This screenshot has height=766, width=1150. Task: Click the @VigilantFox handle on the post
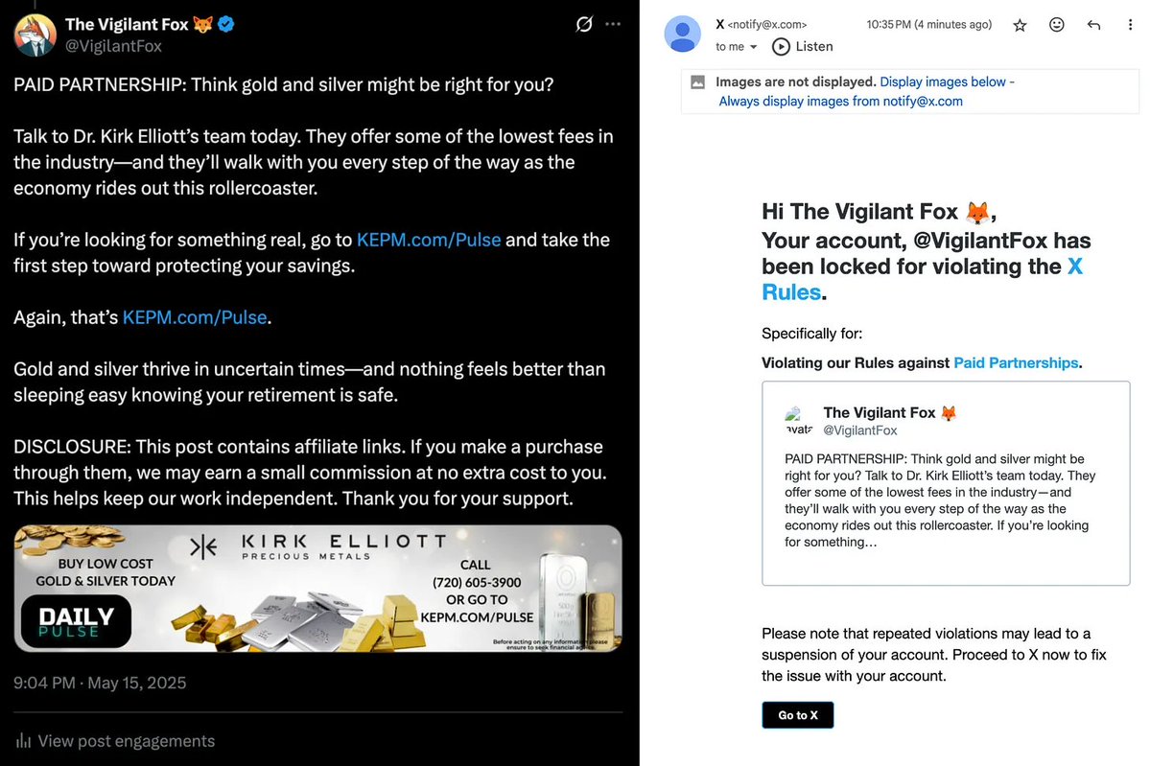point(113,46)
